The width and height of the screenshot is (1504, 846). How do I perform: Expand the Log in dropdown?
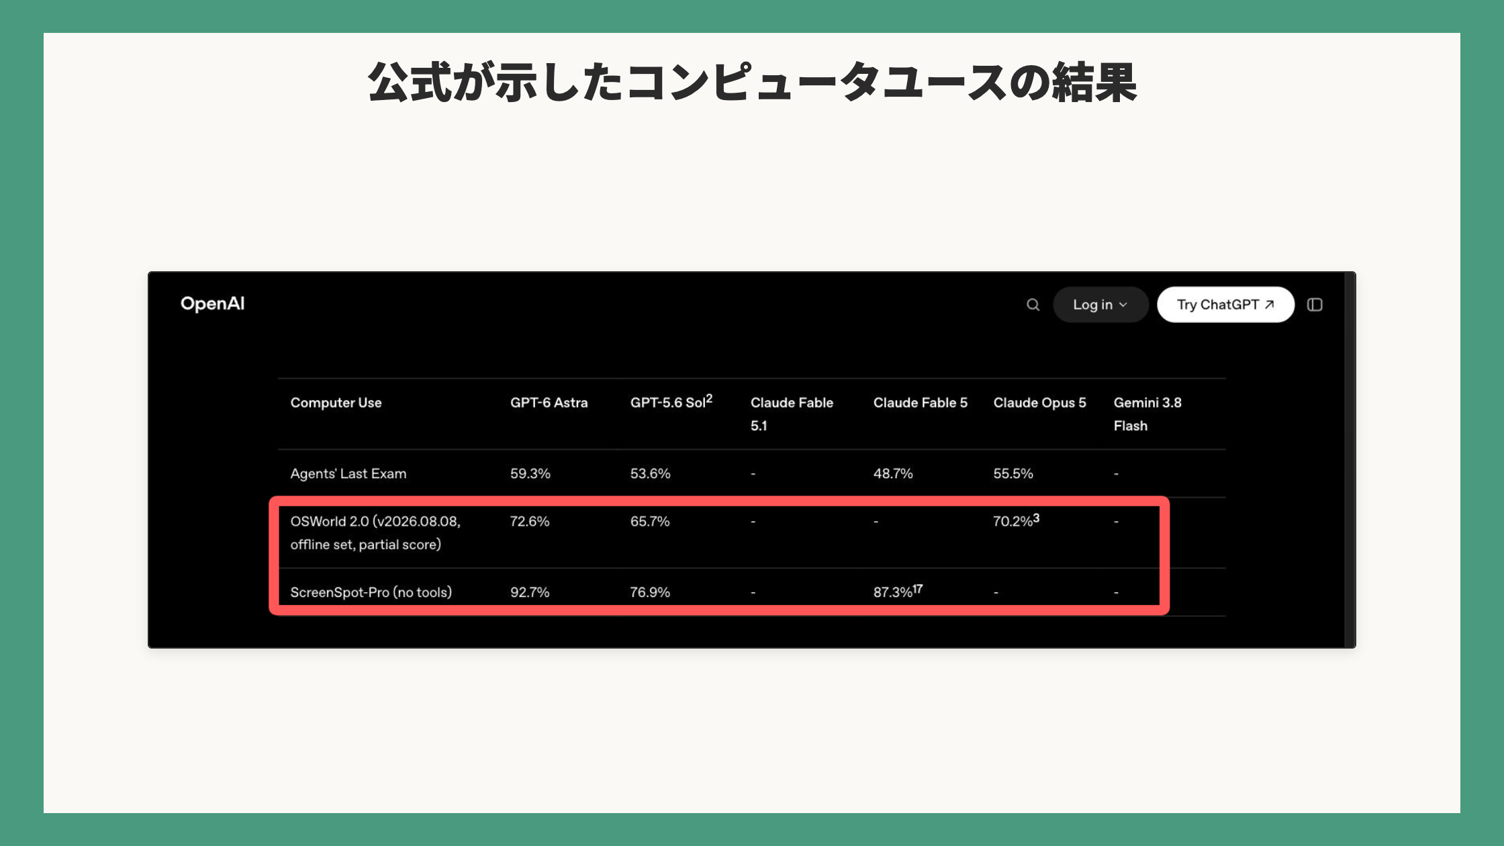(x=1100, y=305)
